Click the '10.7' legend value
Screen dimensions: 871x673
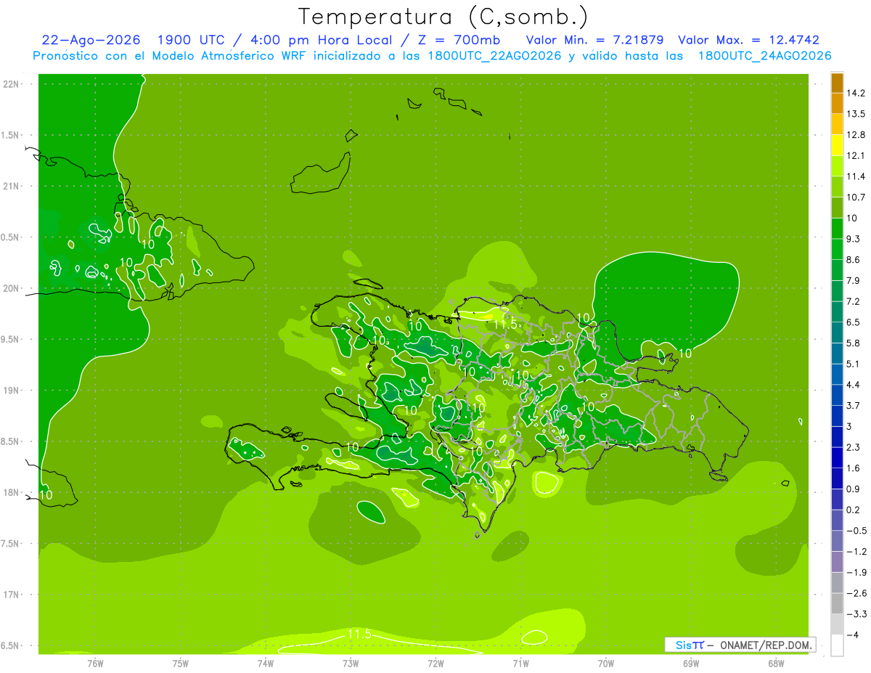pos(856,197)
